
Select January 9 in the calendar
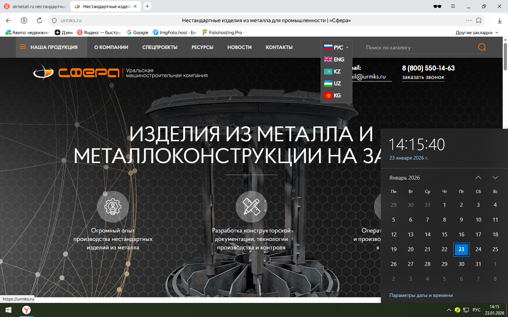[461, 220]
